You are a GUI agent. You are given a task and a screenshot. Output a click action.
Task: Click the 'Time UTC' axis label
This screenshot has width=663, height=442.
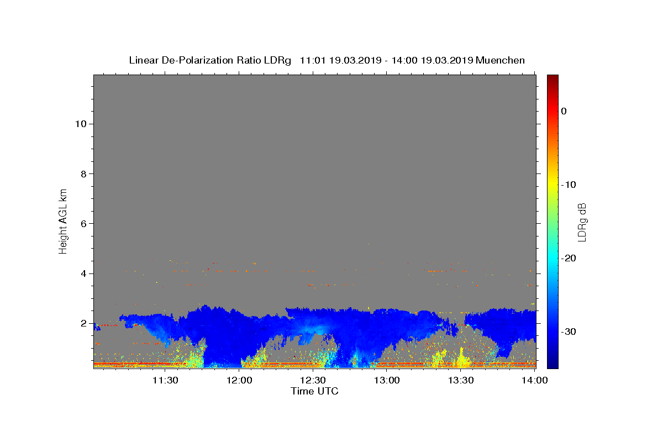pyautogui.click(x=314, y=391)
